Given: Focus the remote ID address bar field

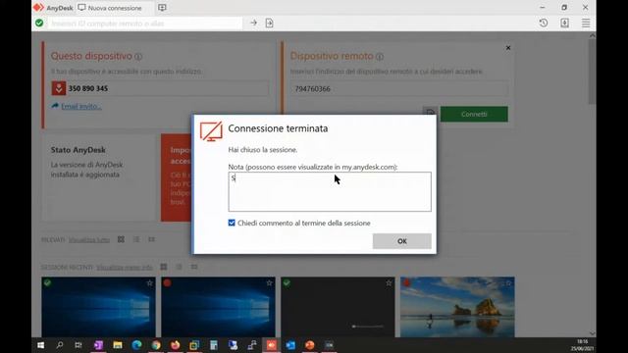Looking at the screenshot, I should pos(145,24).
